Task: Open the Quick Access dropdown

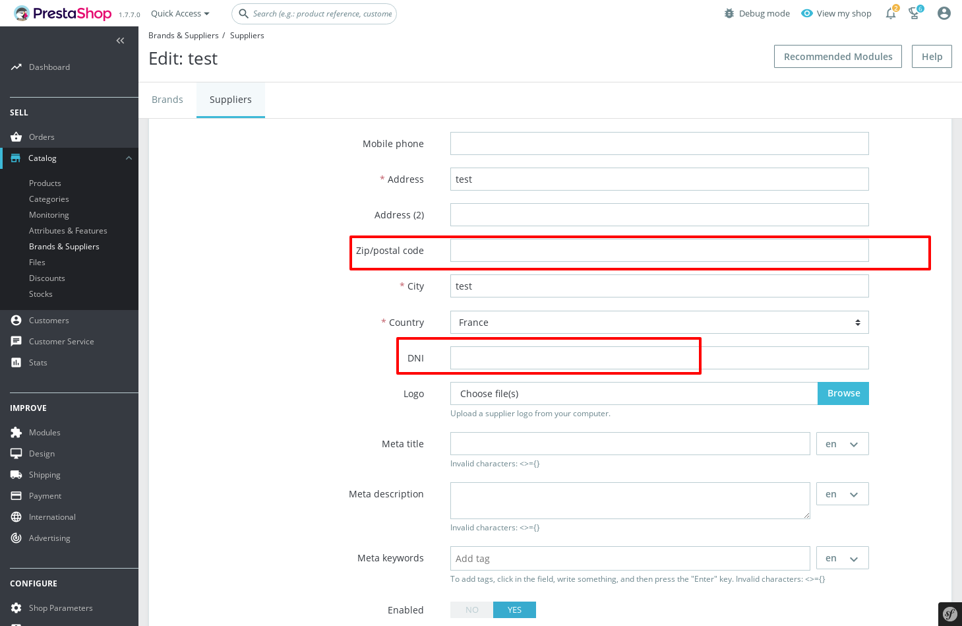Action: click(x=180, y=13)
